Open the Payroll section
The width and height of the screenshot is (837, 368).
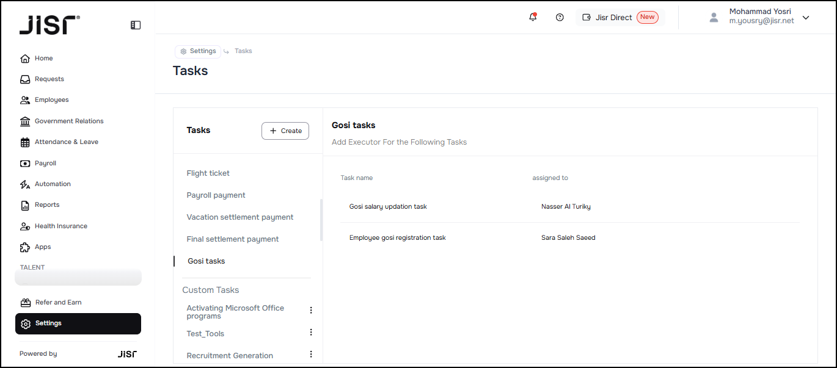45,163
